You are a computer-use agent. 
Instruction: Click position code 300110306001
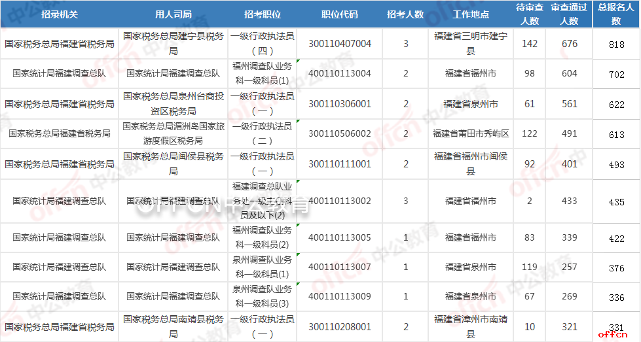point(340,103)
